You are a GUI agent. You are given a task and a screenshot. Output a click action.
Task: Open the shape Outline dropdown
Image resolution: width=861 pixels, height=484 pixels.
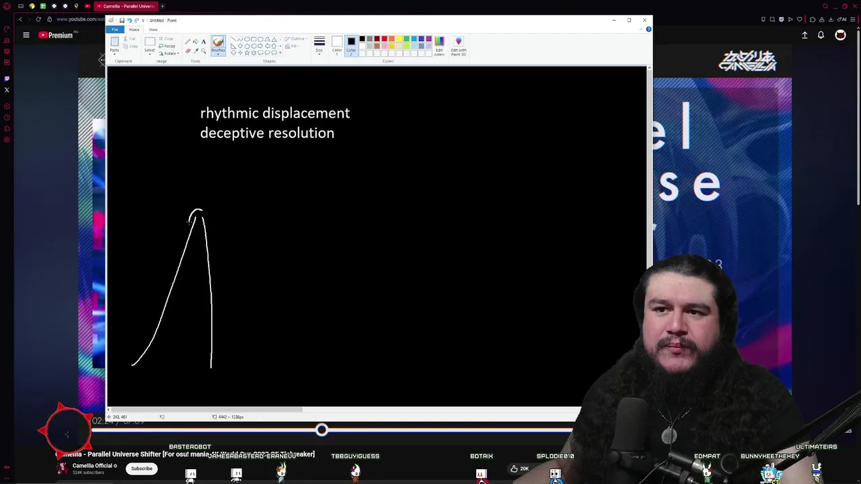[297, 38]
